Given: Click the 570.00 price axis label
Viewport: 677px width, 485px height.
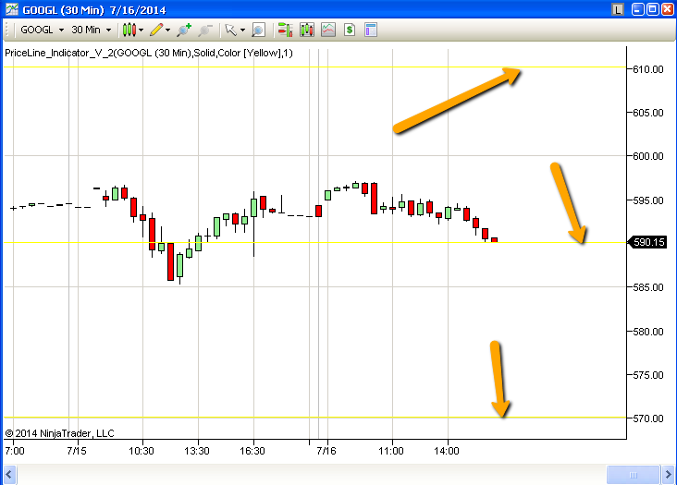Looking at the screenshot, I should 647,418.
